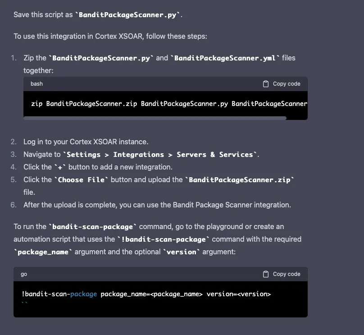
Task: Click "Copy code" text in go block header
Action: pos(287,274)
